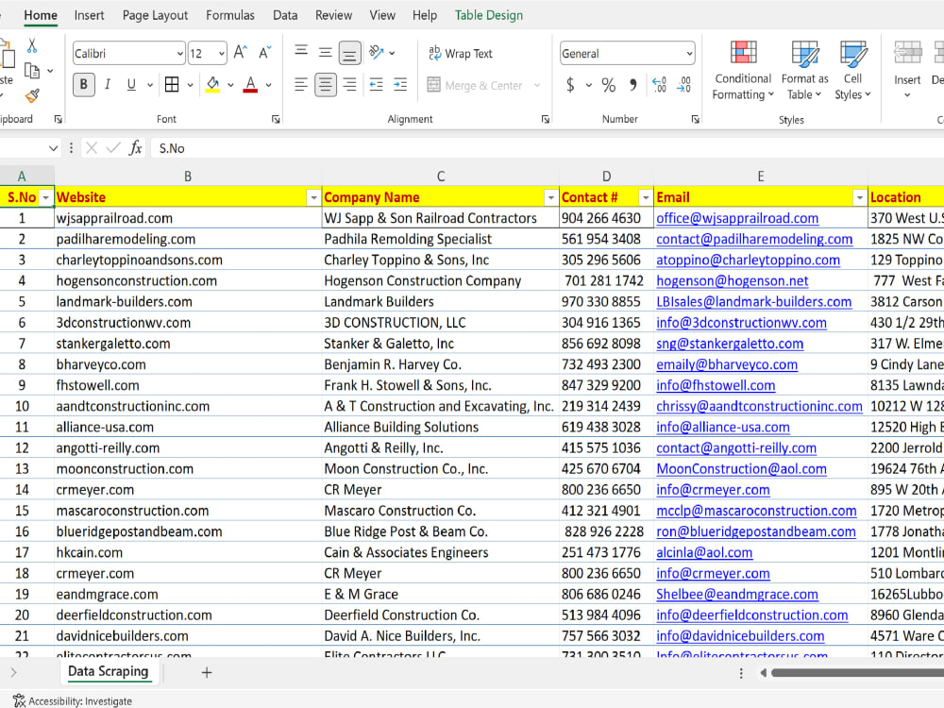Screen dimensions: 944x708
Task: Activate the Format Painter brush
Action: click(32, 95)
